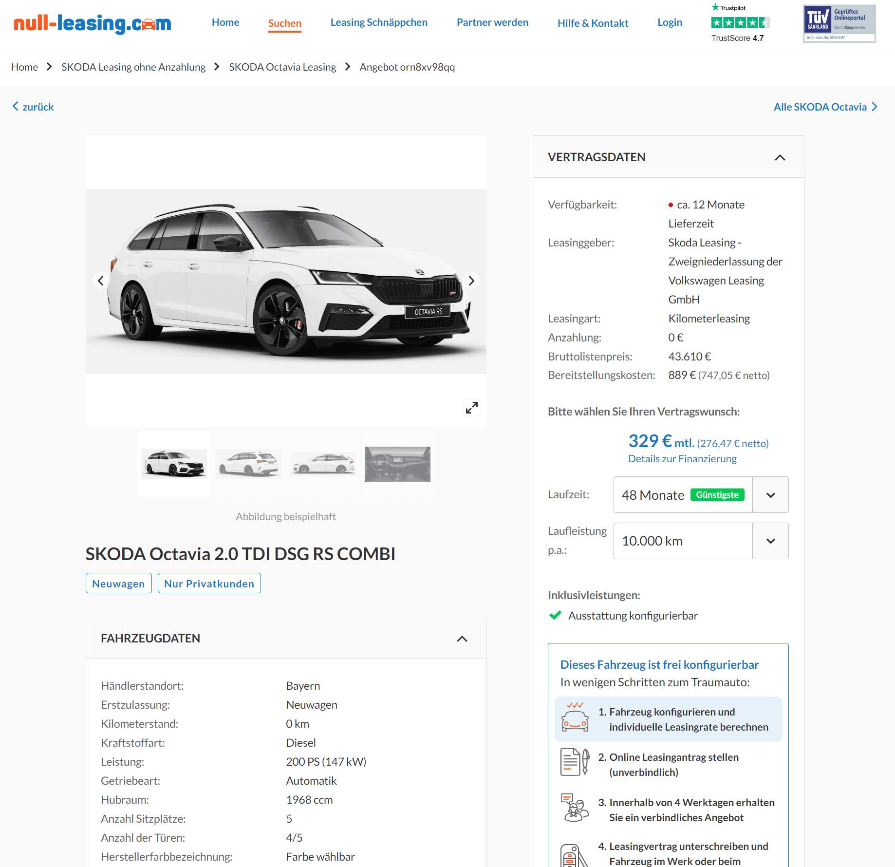Image resolution: width=895 pixels, height=867 pixels.
Task: Click the 329 € mtl. price
Action: (x=661, y=441)
